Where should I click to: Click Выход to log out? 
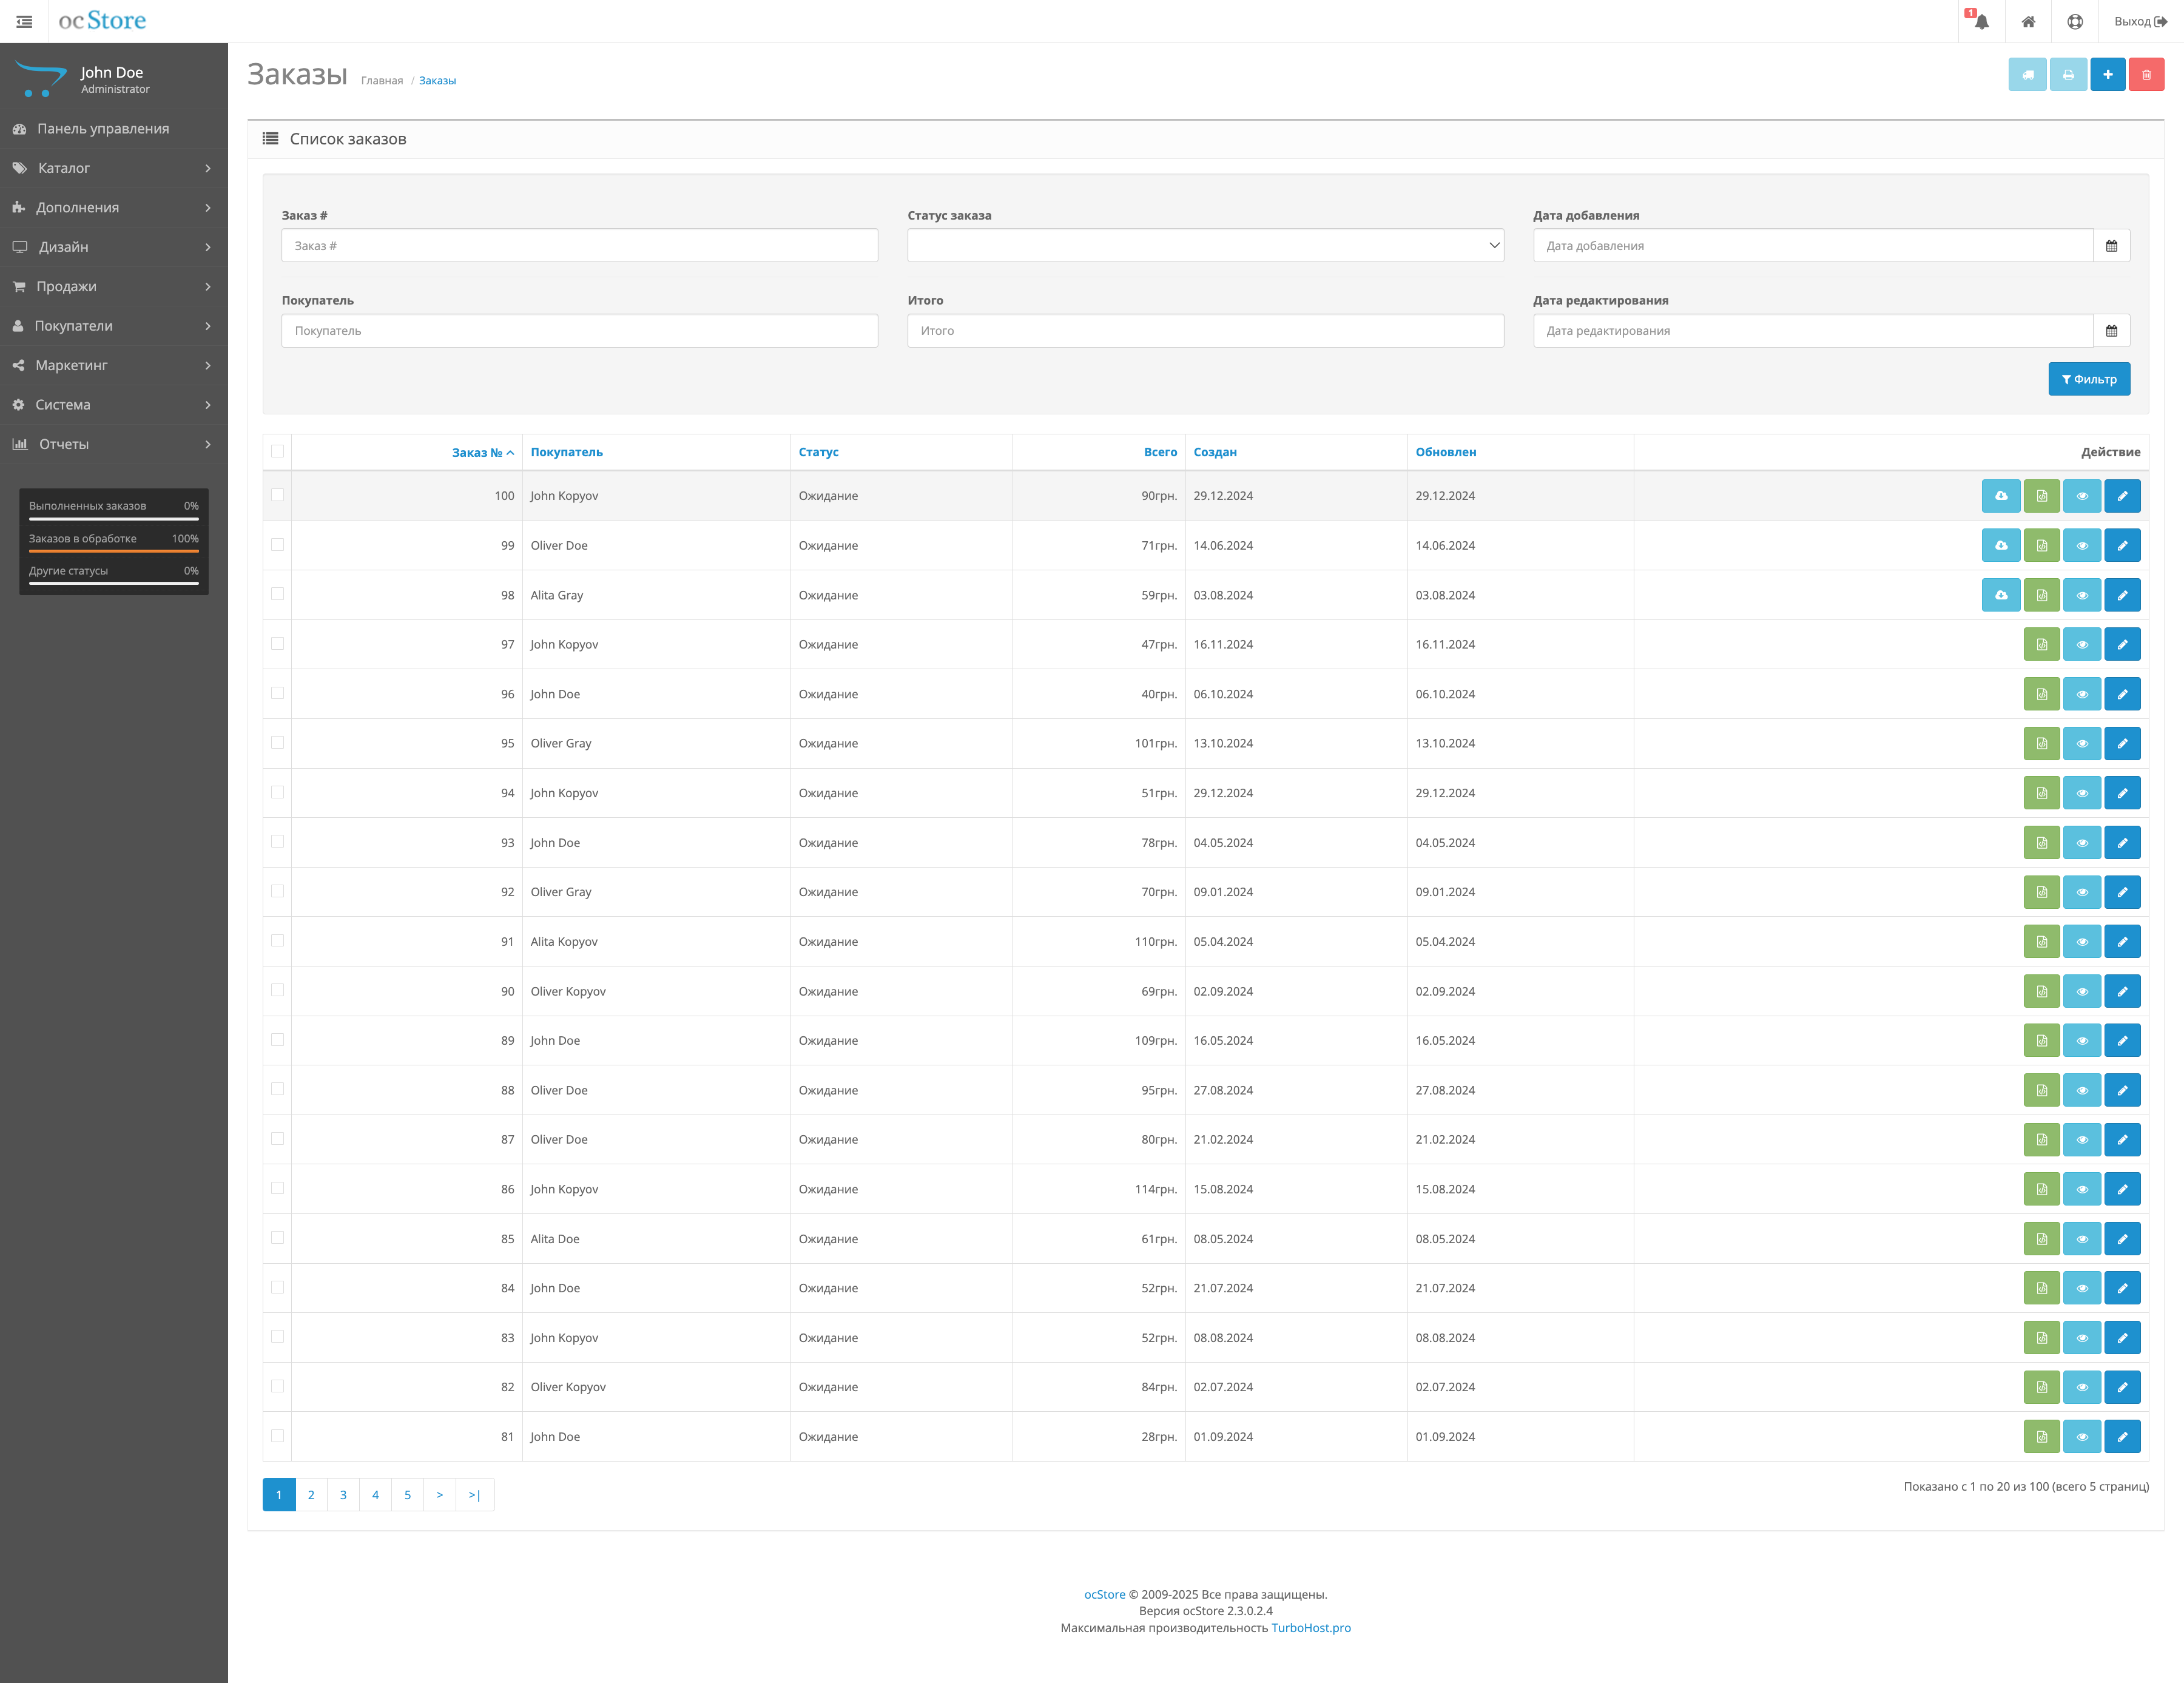pos(2140,21)
